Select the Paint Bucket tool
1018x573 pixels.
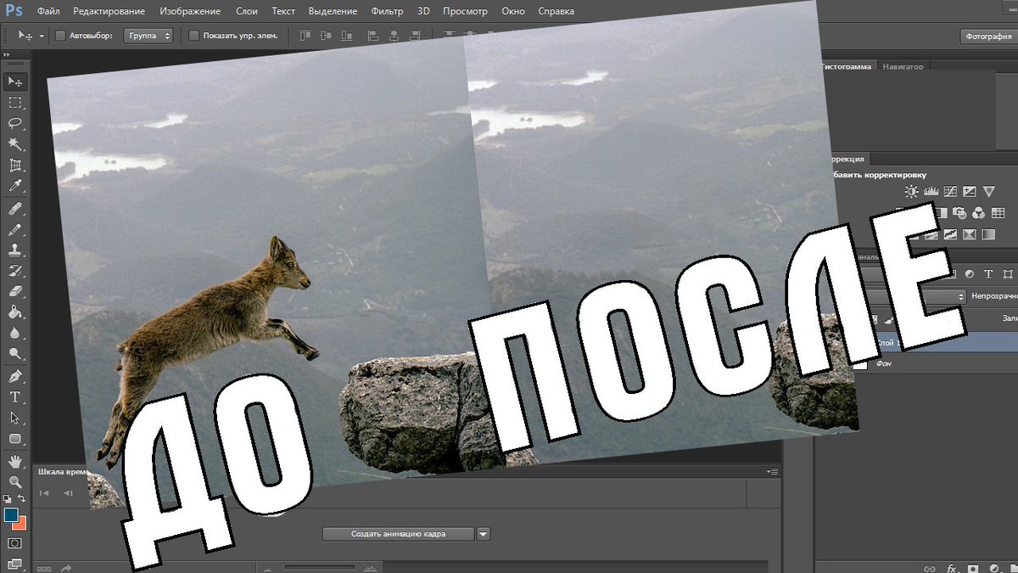click(x=15, y=312)
